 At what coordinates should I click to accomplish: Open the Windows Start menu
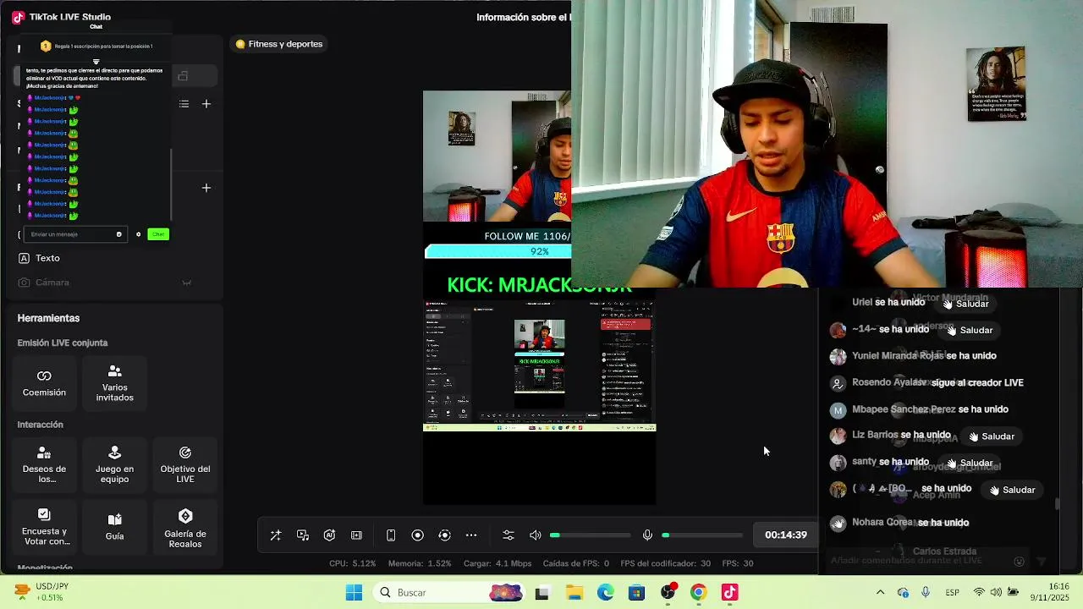[x=354, y=593]
